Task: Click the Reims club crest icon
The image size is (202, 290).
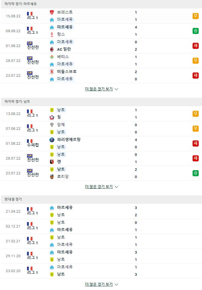Action: (52, 35)
